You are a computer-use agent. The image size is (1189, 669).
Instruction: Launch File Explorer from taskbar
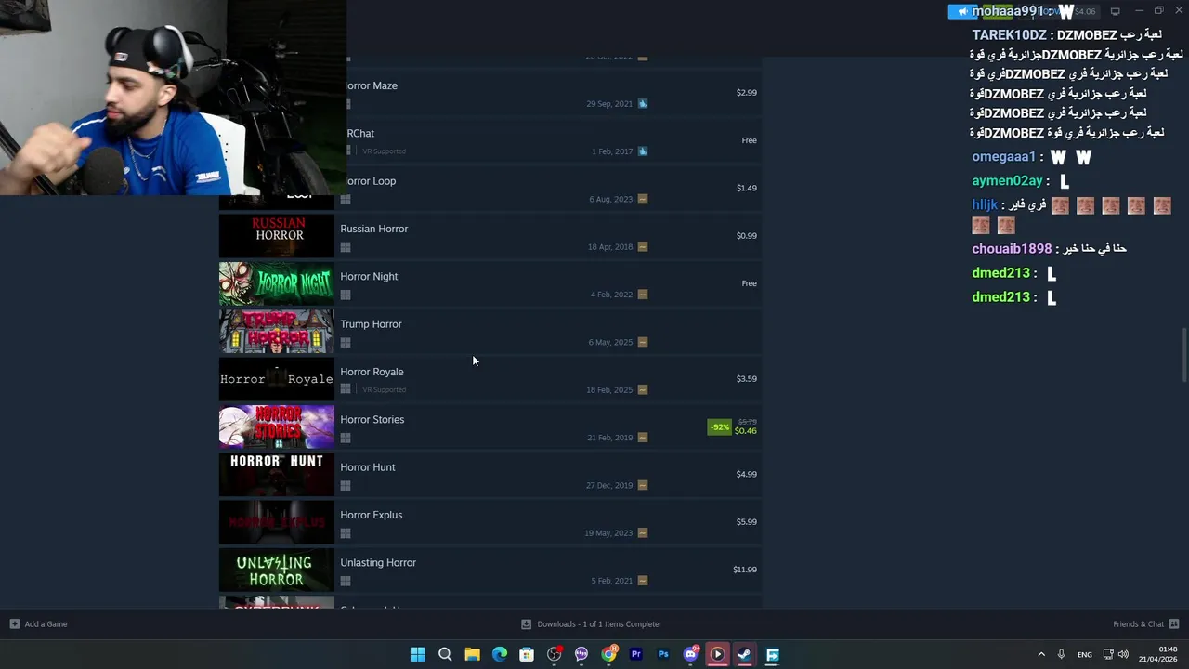[x=472, y=654]
